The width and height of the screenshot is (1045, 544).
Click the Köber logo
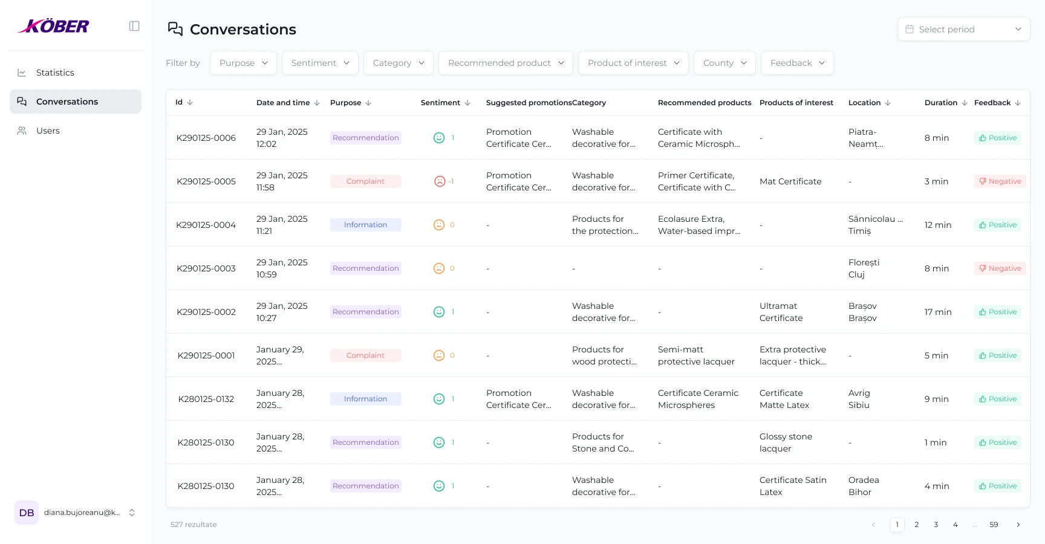[54, 26]
